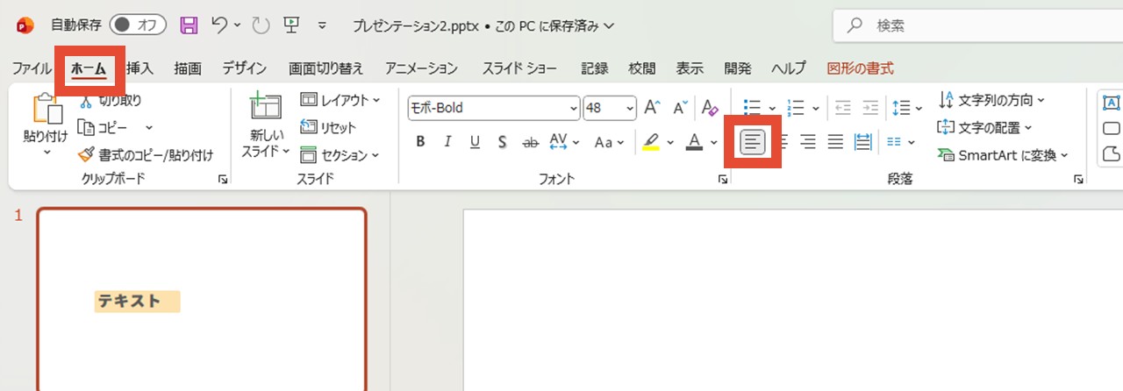Open the 表示 tab
Viewport: 1123px width, 391px height.
pos(690,68)
